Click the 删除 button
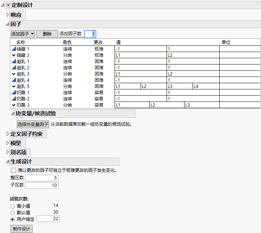The height and width of the screenshot is (233, 261). point(47,34)
